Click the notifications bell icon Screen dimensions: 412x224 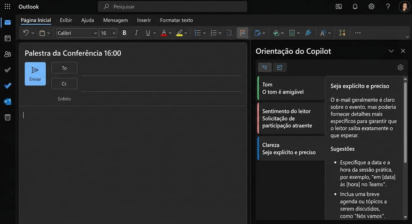click(x=355, y=6)
